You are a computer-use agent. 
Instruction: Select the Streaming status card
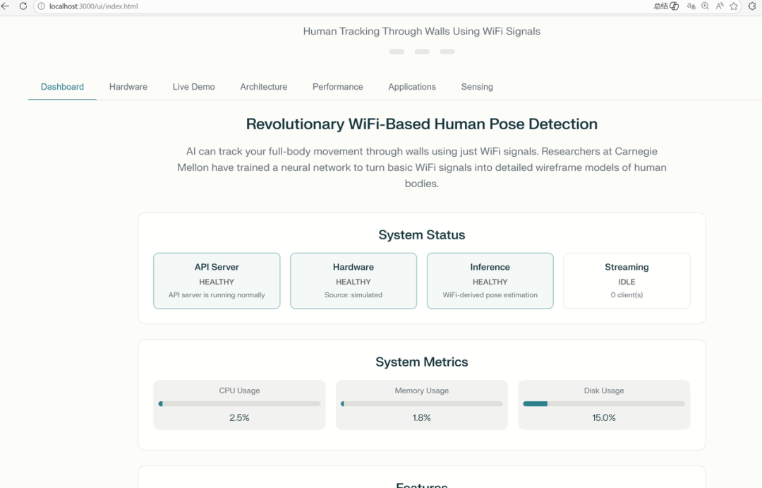[627, 281]
